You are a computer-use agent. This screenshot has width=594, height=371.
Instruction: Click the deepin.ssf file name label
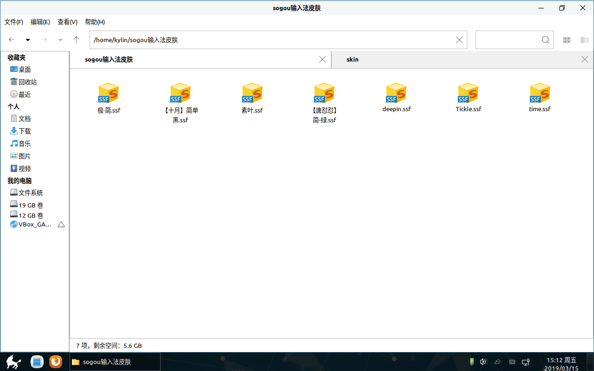[396, 109]
